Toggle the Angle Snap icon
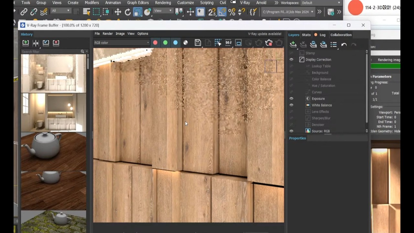414x233 pixels. click(222, 12)
